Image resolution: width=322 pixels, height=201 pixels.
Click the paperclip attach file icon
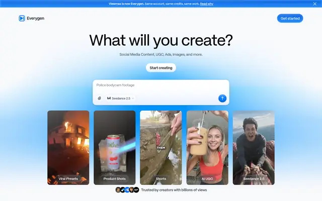(100, 98)
